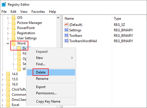
Task: Select the Word key label
Action: tap(21, 43)
